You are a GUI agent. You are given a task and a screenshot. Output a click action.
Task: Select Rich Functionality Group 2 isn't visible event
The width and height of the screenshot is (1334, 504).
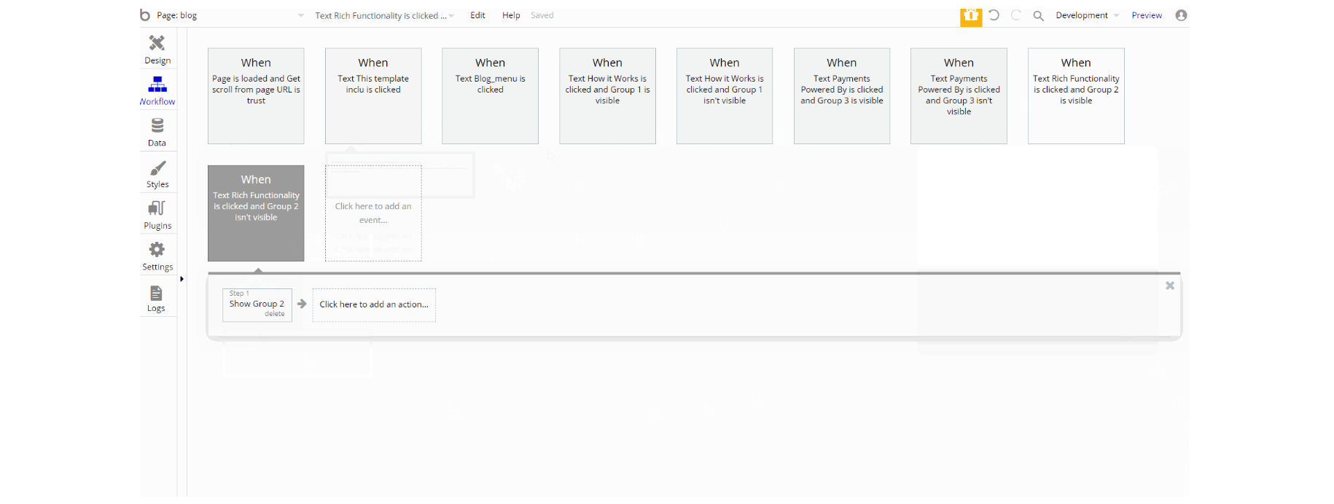click(x=256, y=213)
